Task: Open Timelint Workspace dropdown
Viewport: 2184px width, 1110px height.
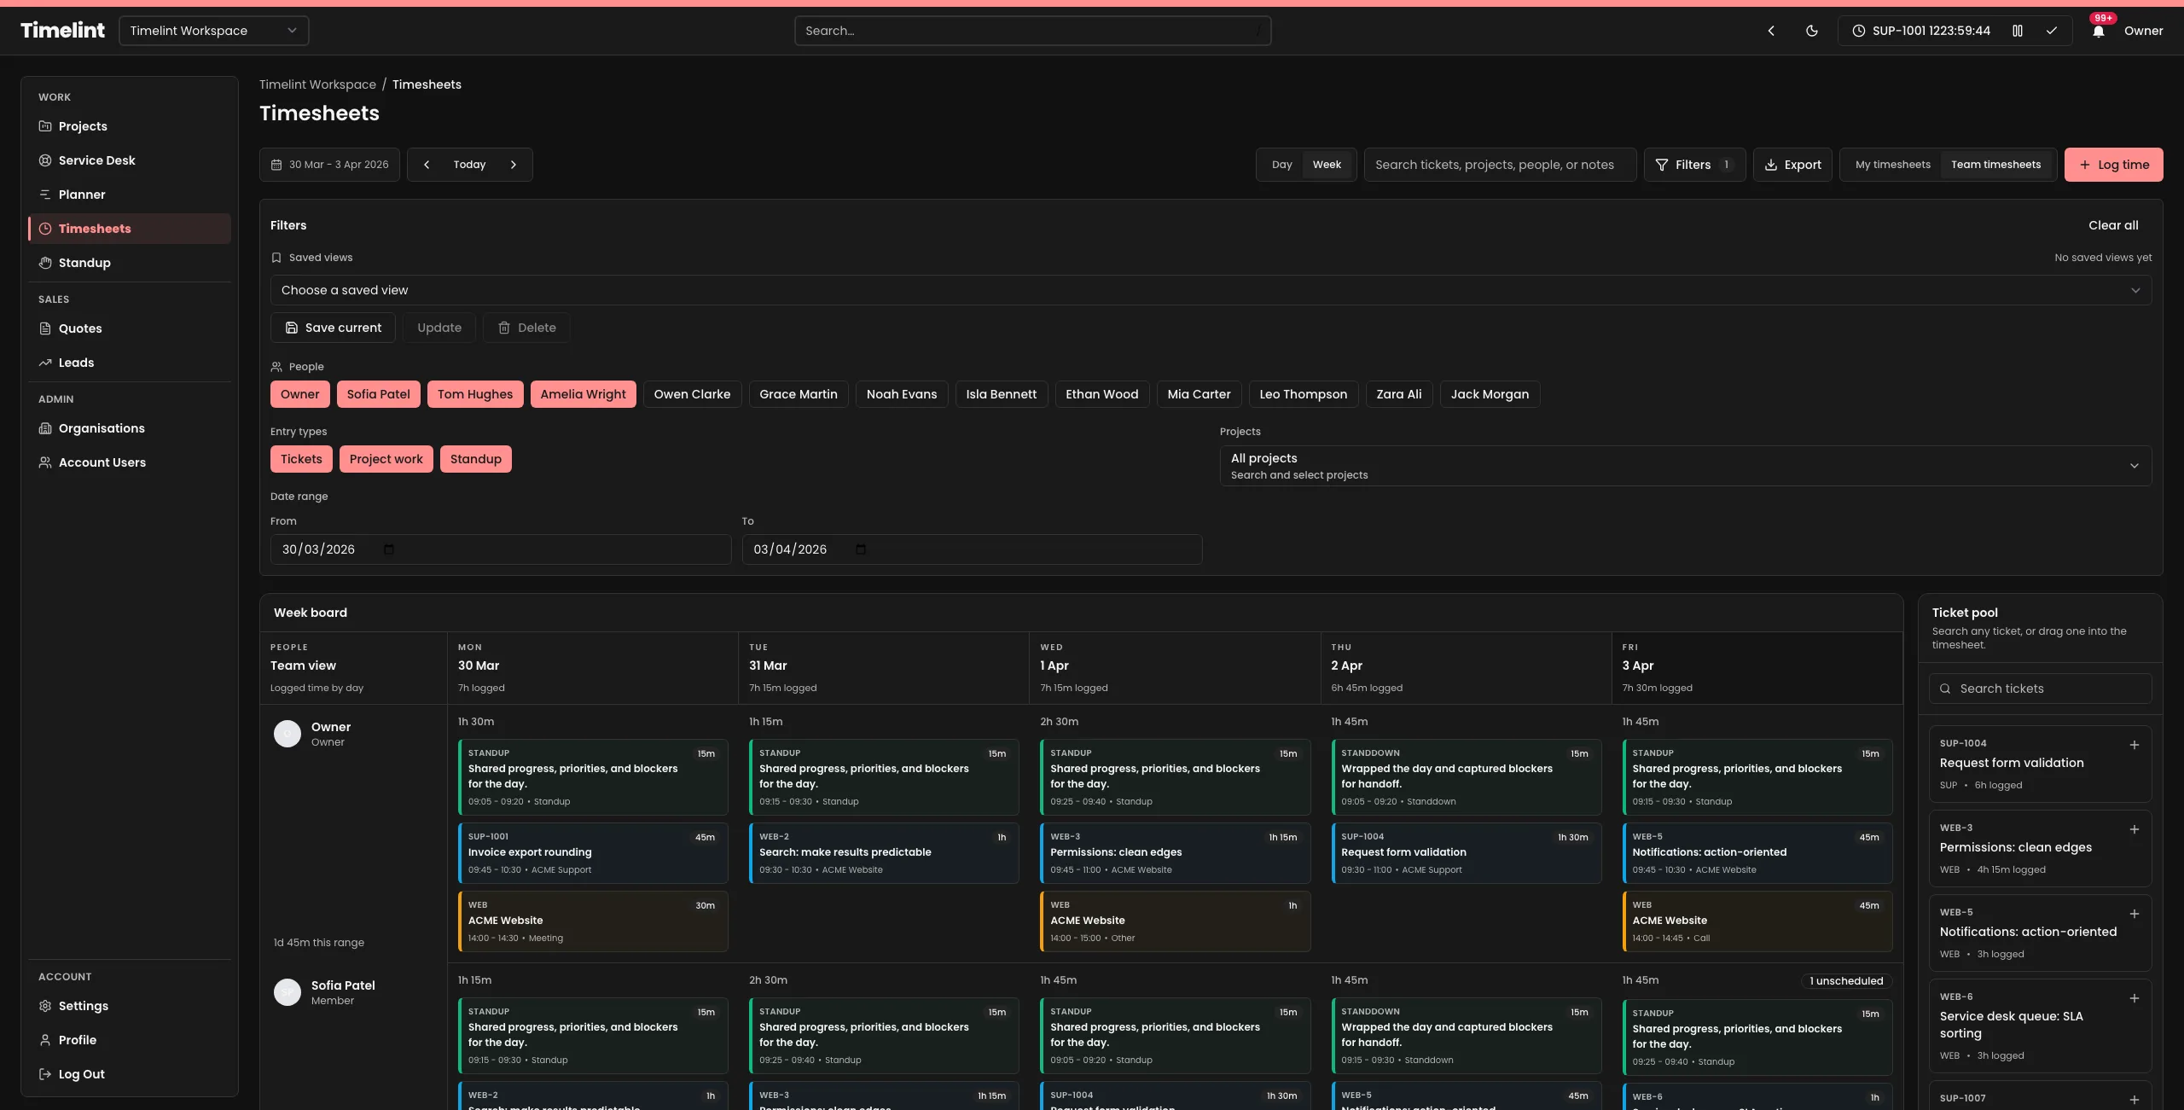Action: coord(214,31)
